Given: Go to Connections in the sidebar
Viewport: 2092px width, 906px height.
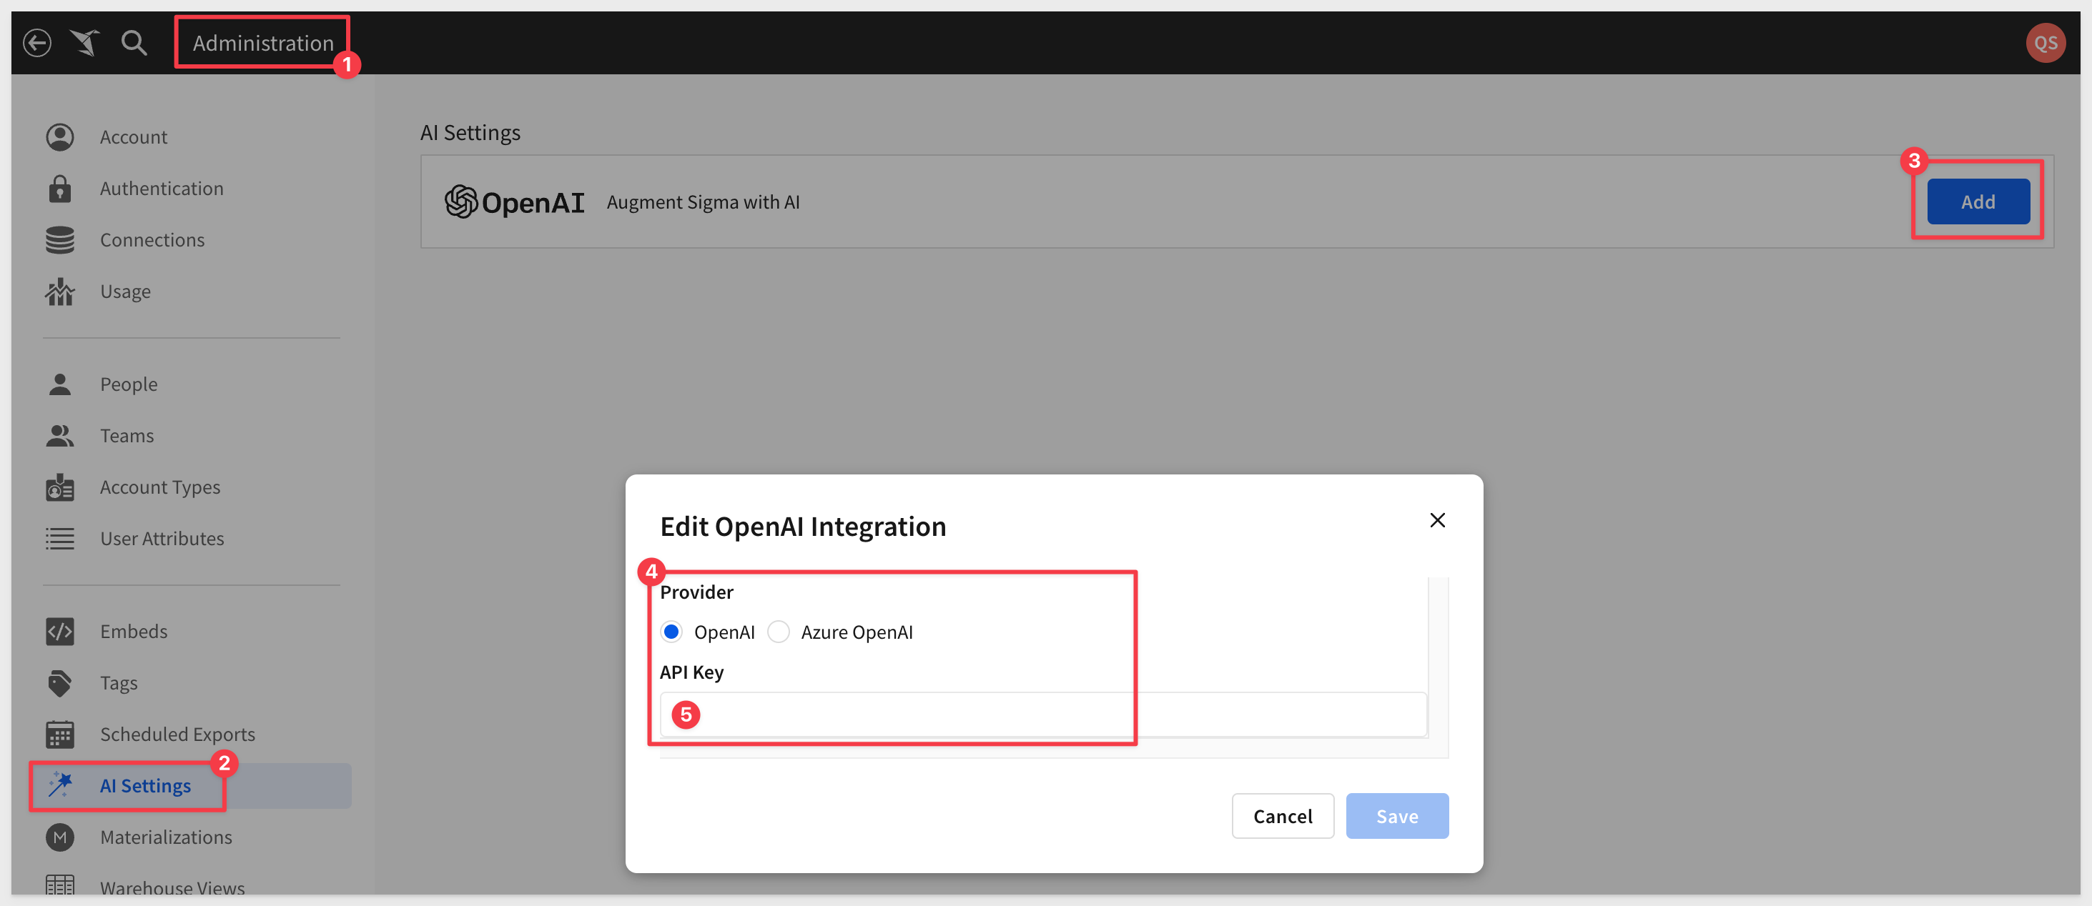Looking at the screenshot, I should point(152,239).
